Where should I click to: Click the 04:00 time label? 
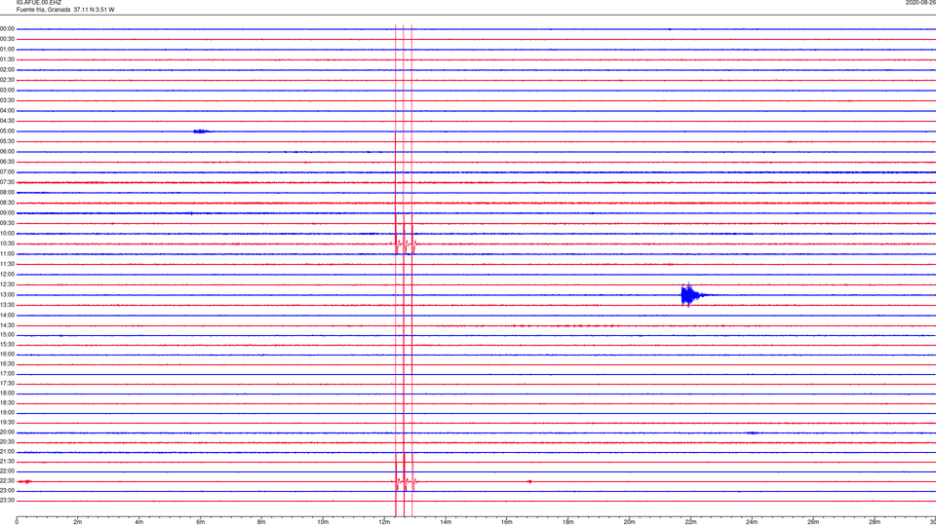pos(8,110)
